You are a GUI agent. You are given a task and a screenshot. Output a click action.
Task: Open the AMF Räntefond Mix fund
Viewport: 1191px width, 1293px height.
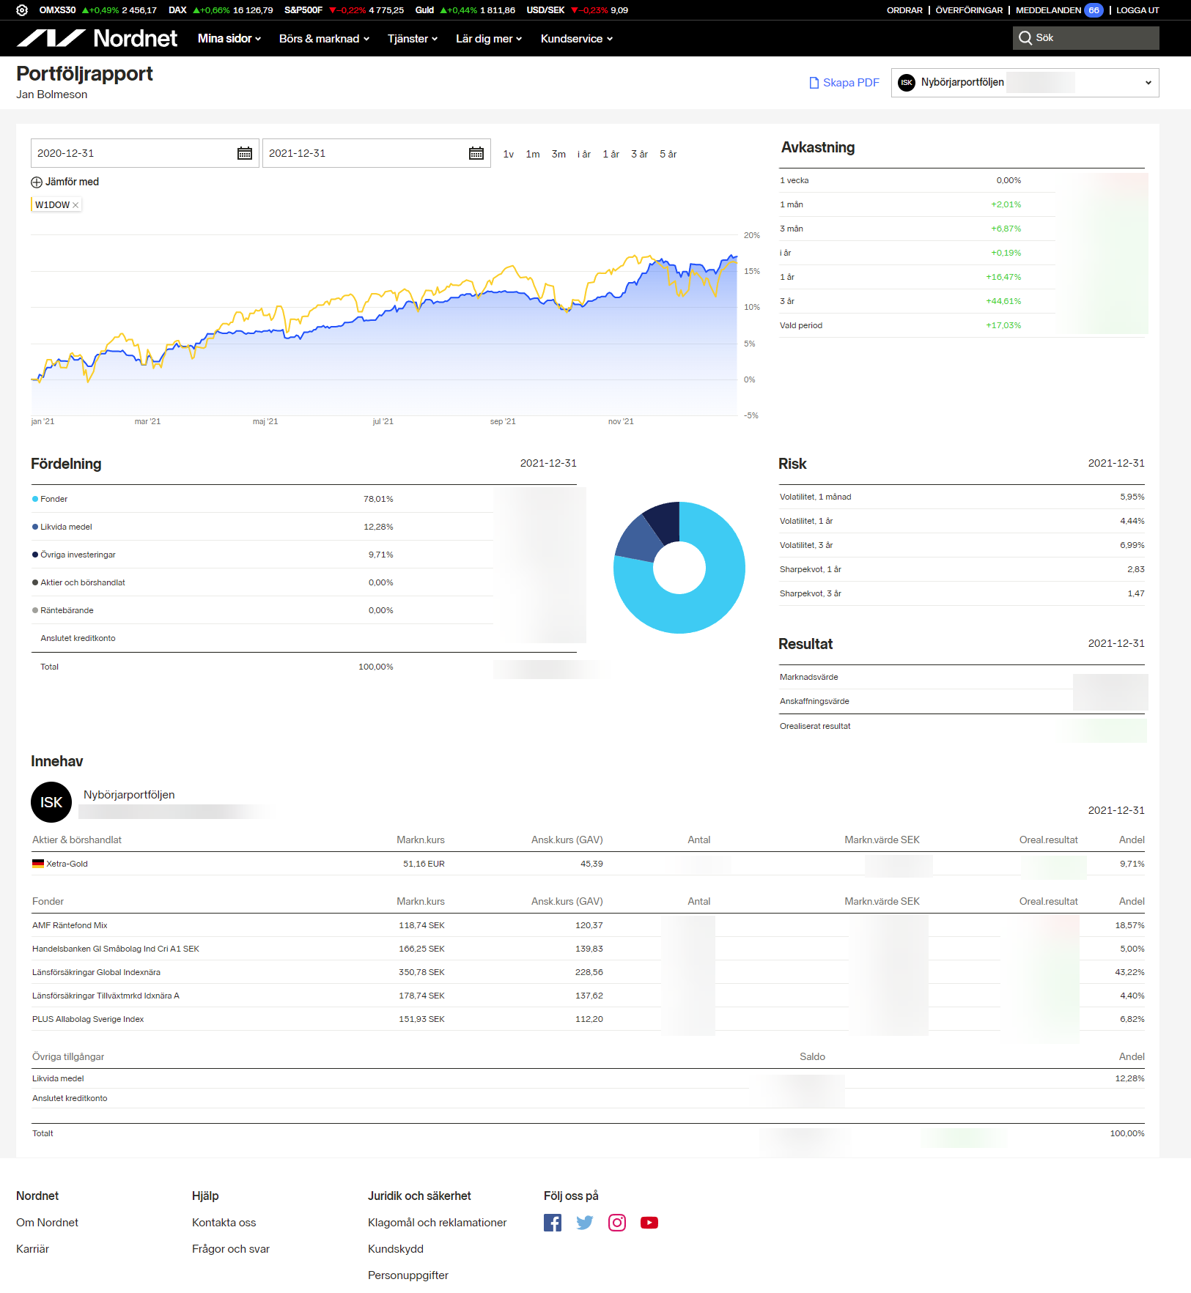click(70, 925)
